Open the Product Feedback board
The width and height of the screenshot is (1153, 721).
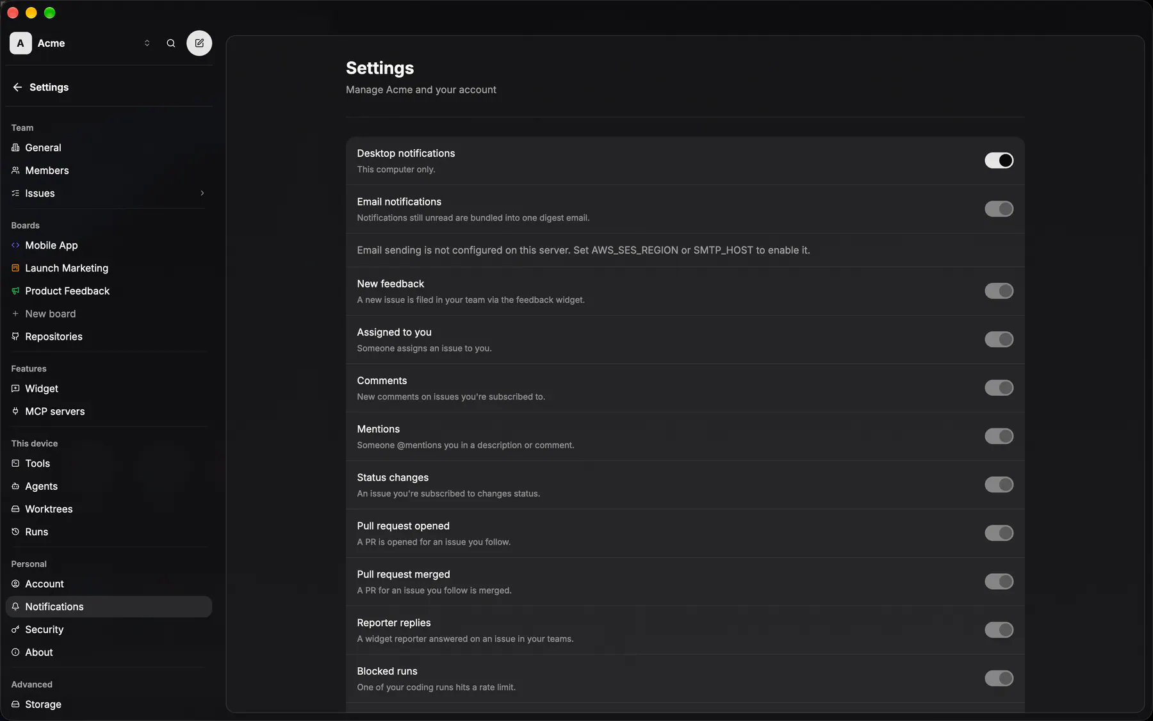pos(109,291)
